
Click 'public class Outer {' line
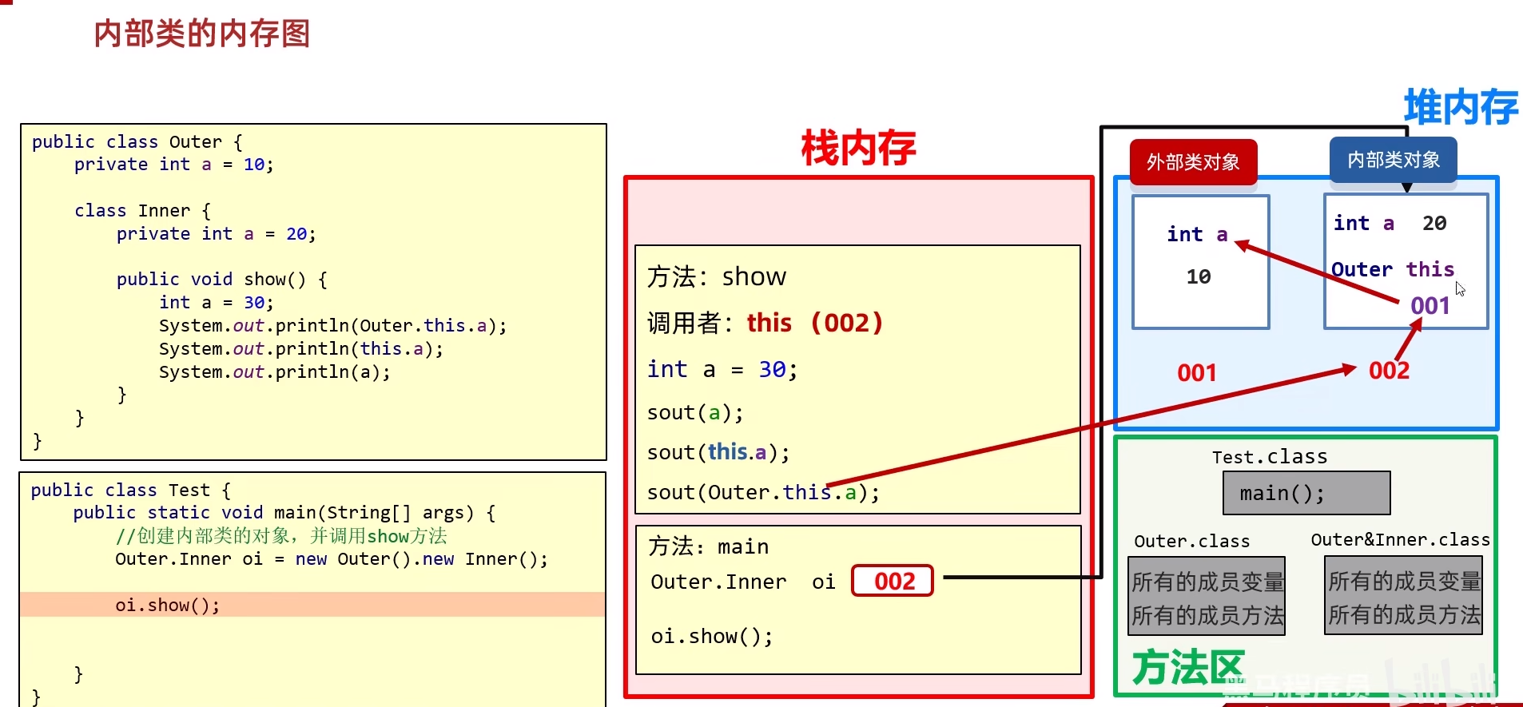[137, 142]
